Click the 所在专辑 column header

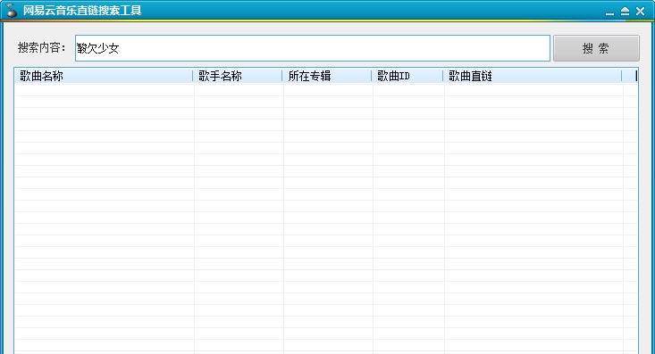(x=327, y=76)
